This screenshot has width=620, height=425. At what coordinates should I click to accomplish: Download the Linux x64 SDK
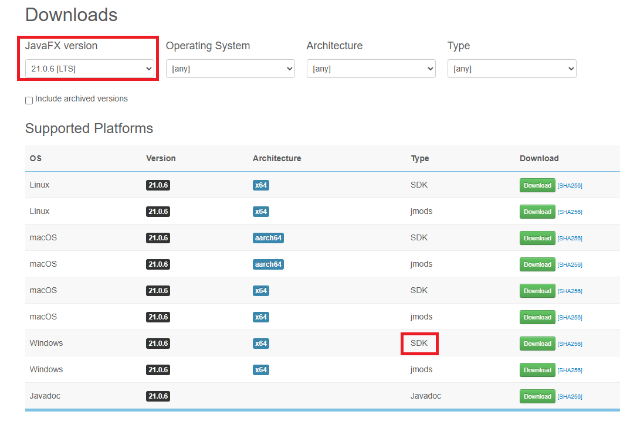537,185
